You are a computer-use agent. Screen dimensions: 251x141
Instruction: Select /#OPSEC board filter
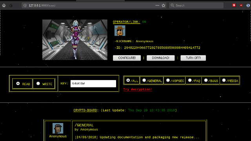(x=168, y=80)
